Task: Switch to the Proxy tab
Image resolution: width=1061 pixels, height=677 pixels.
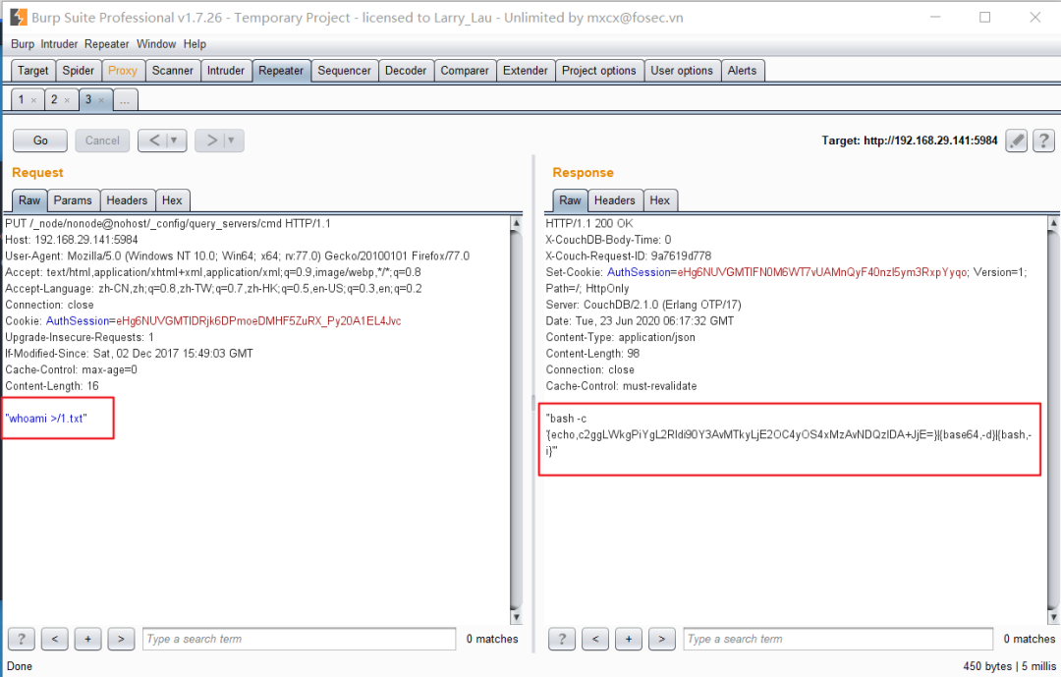Action: click(x=123, y=71)
